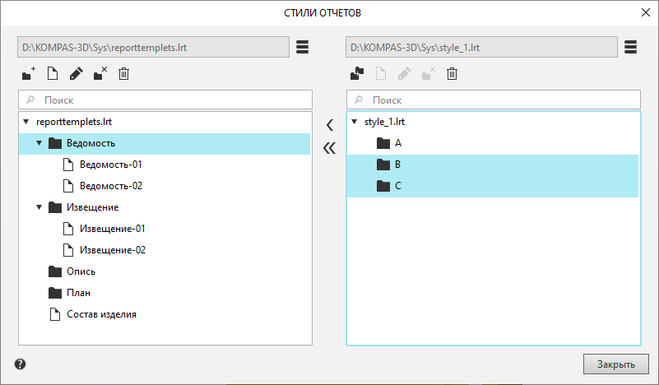
Task: Click the trash delete icon in left toolbar
Action: 123,75
